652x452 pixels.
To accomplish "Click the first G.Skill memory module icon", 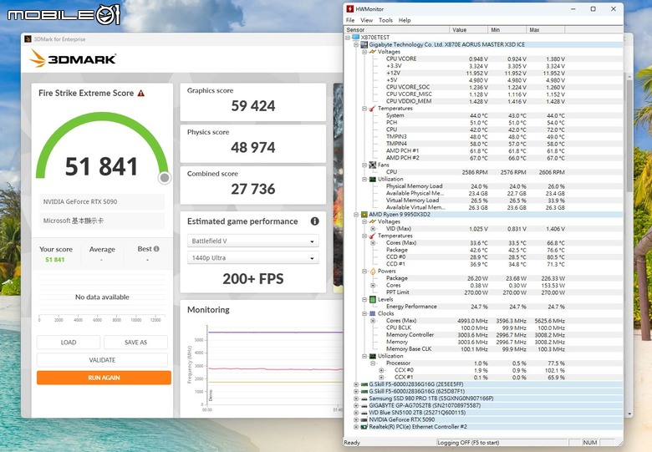I will point(364,384).
